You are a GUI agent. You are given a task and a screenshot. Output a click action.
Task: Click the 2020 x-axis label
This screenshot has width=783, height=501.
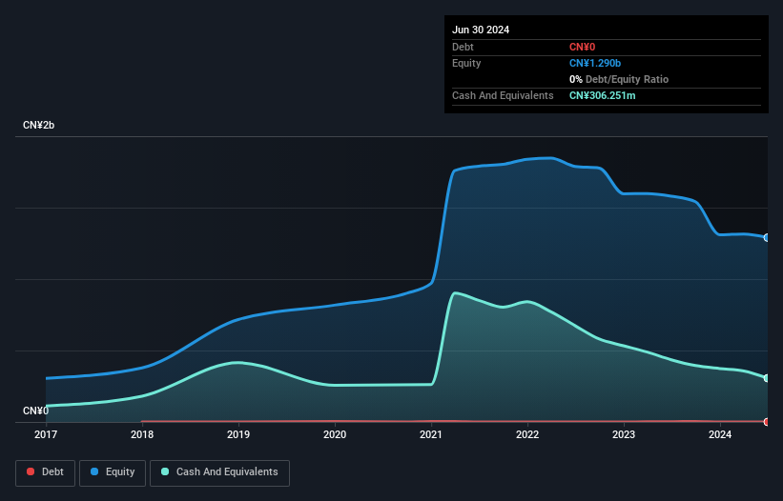click(335, 434)
